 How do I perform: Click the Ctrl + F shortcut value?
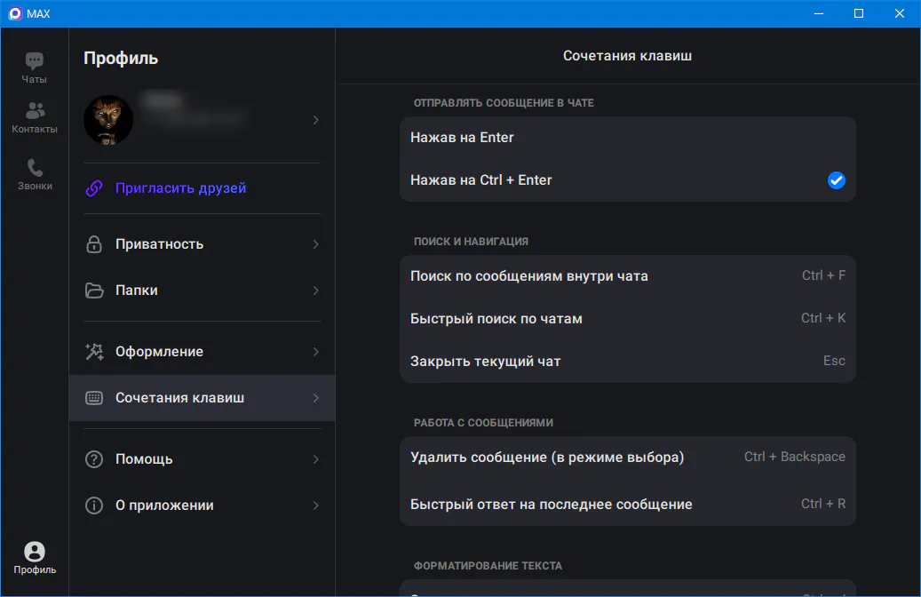823,275
